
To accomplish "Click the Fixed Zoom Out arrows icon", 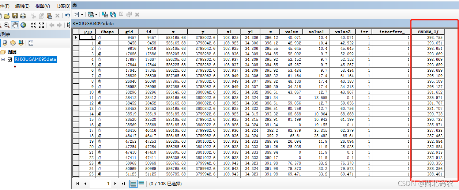I will (41, 25).
